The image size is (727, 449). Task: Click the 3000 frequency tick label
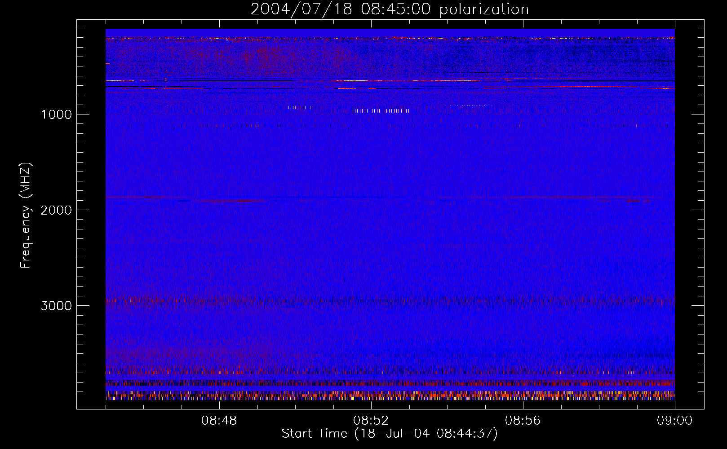coord(56,306)
